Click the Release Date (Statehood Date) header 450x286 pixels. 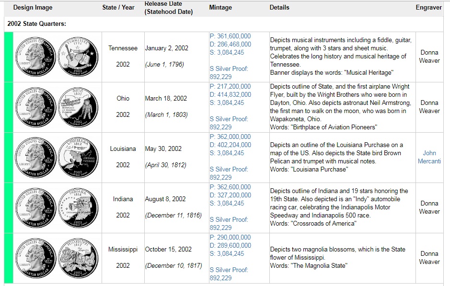(x=169, y=8)
